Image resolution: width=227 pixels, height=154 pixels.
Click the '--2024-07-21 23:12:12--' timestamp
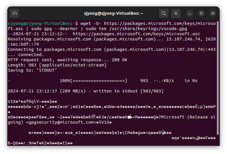coord(38,34)
